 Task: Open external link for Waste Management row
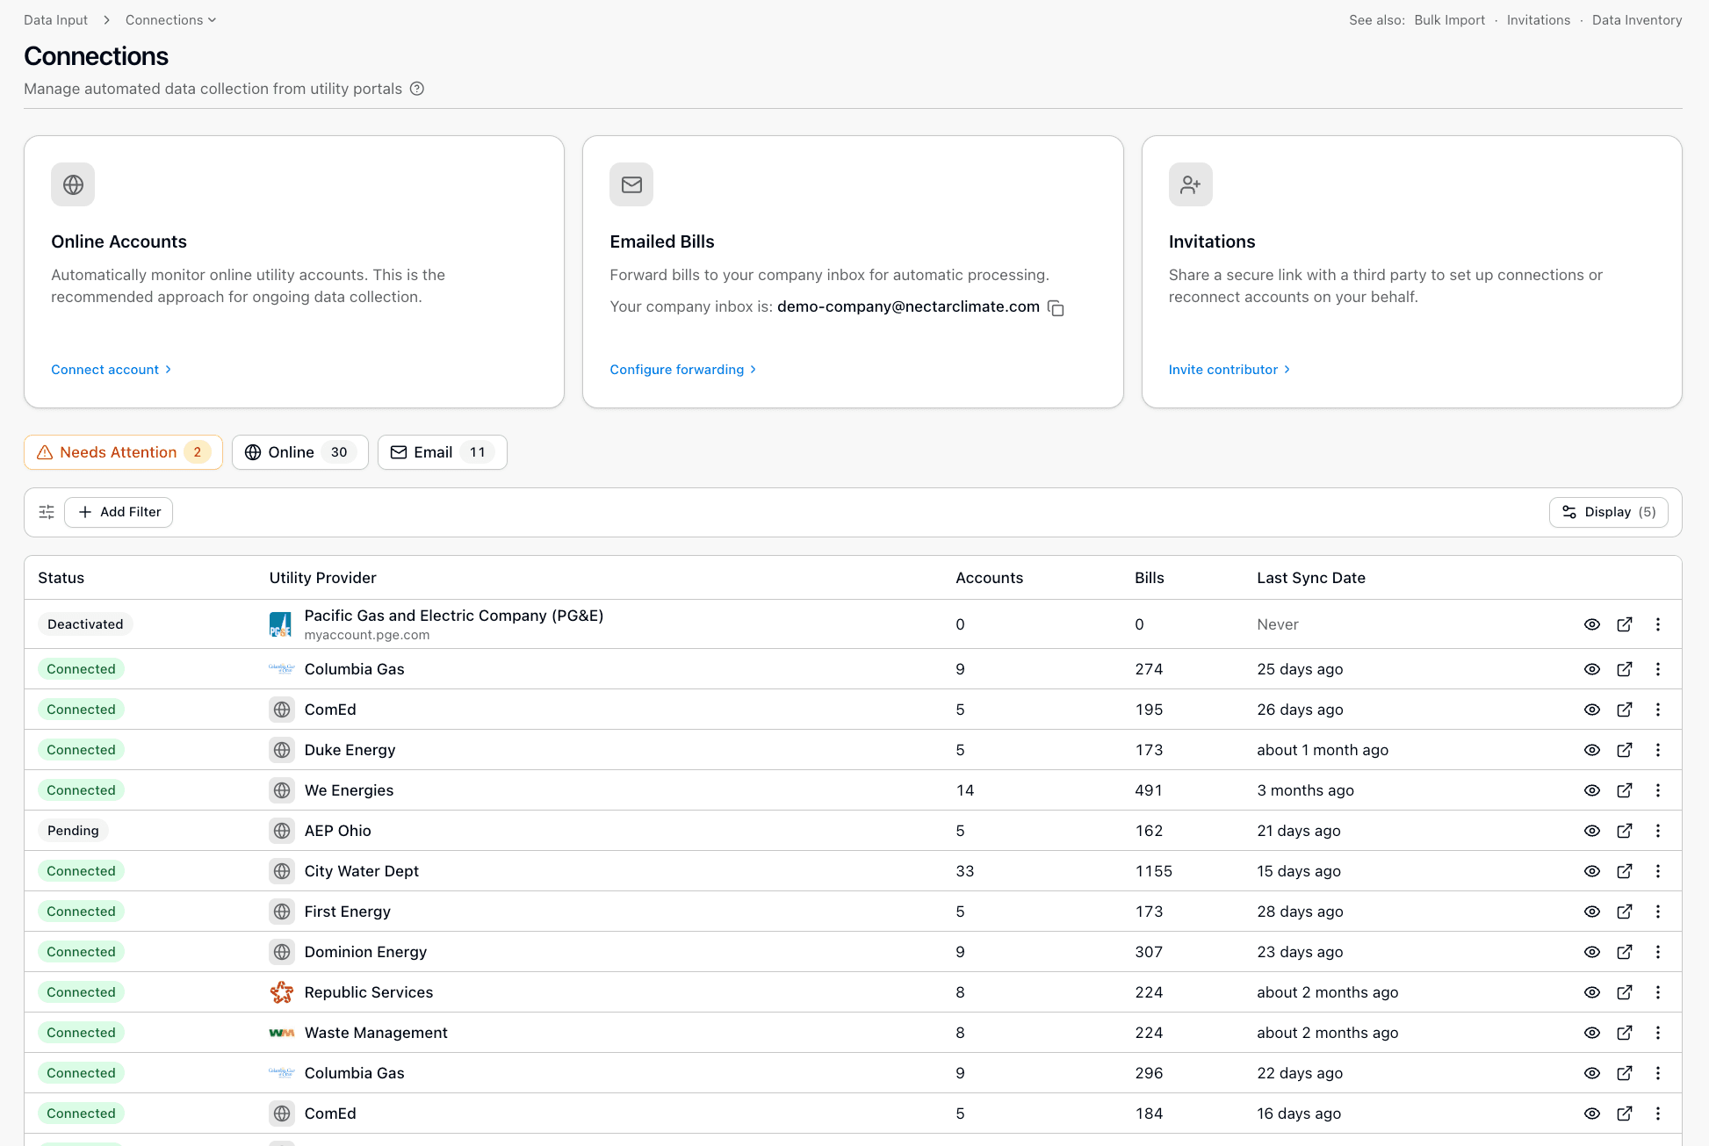pyautogui.click(x=1625, y=1033)
